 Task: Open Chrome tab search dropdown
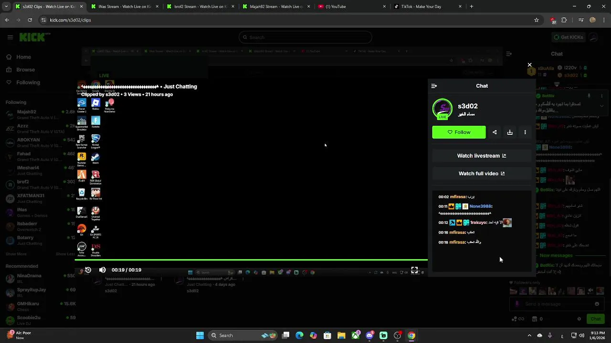click(x=6, y=7)
